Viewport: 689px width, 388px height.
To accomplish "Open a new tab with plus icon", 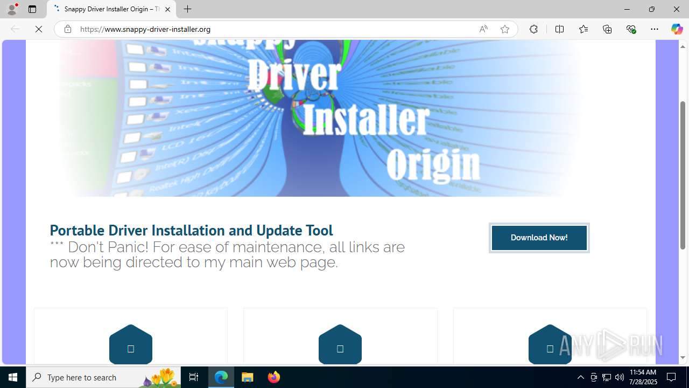I will 187,9.
